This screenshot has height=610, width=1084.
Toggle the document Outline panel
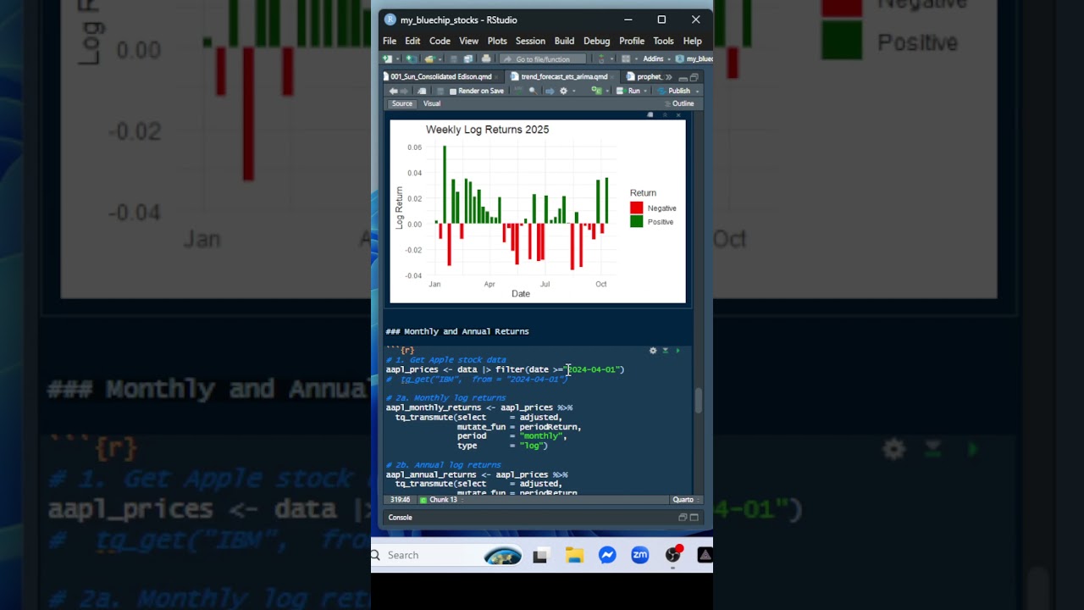click(677, 103)
